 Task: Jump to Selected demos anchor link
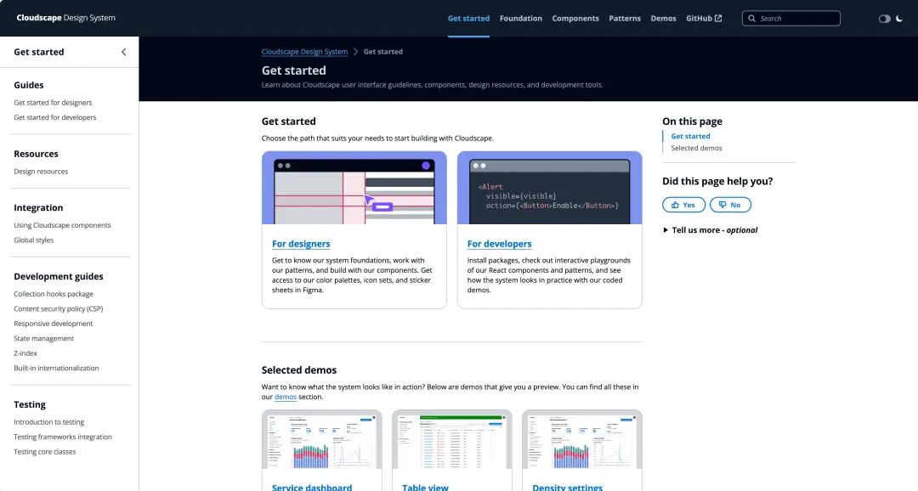(696, 148)
